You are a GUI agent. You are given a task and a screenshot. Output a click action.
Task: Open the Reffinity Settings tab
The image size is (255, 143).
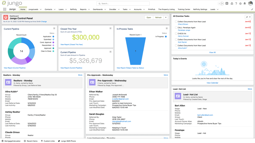point(200,9)
